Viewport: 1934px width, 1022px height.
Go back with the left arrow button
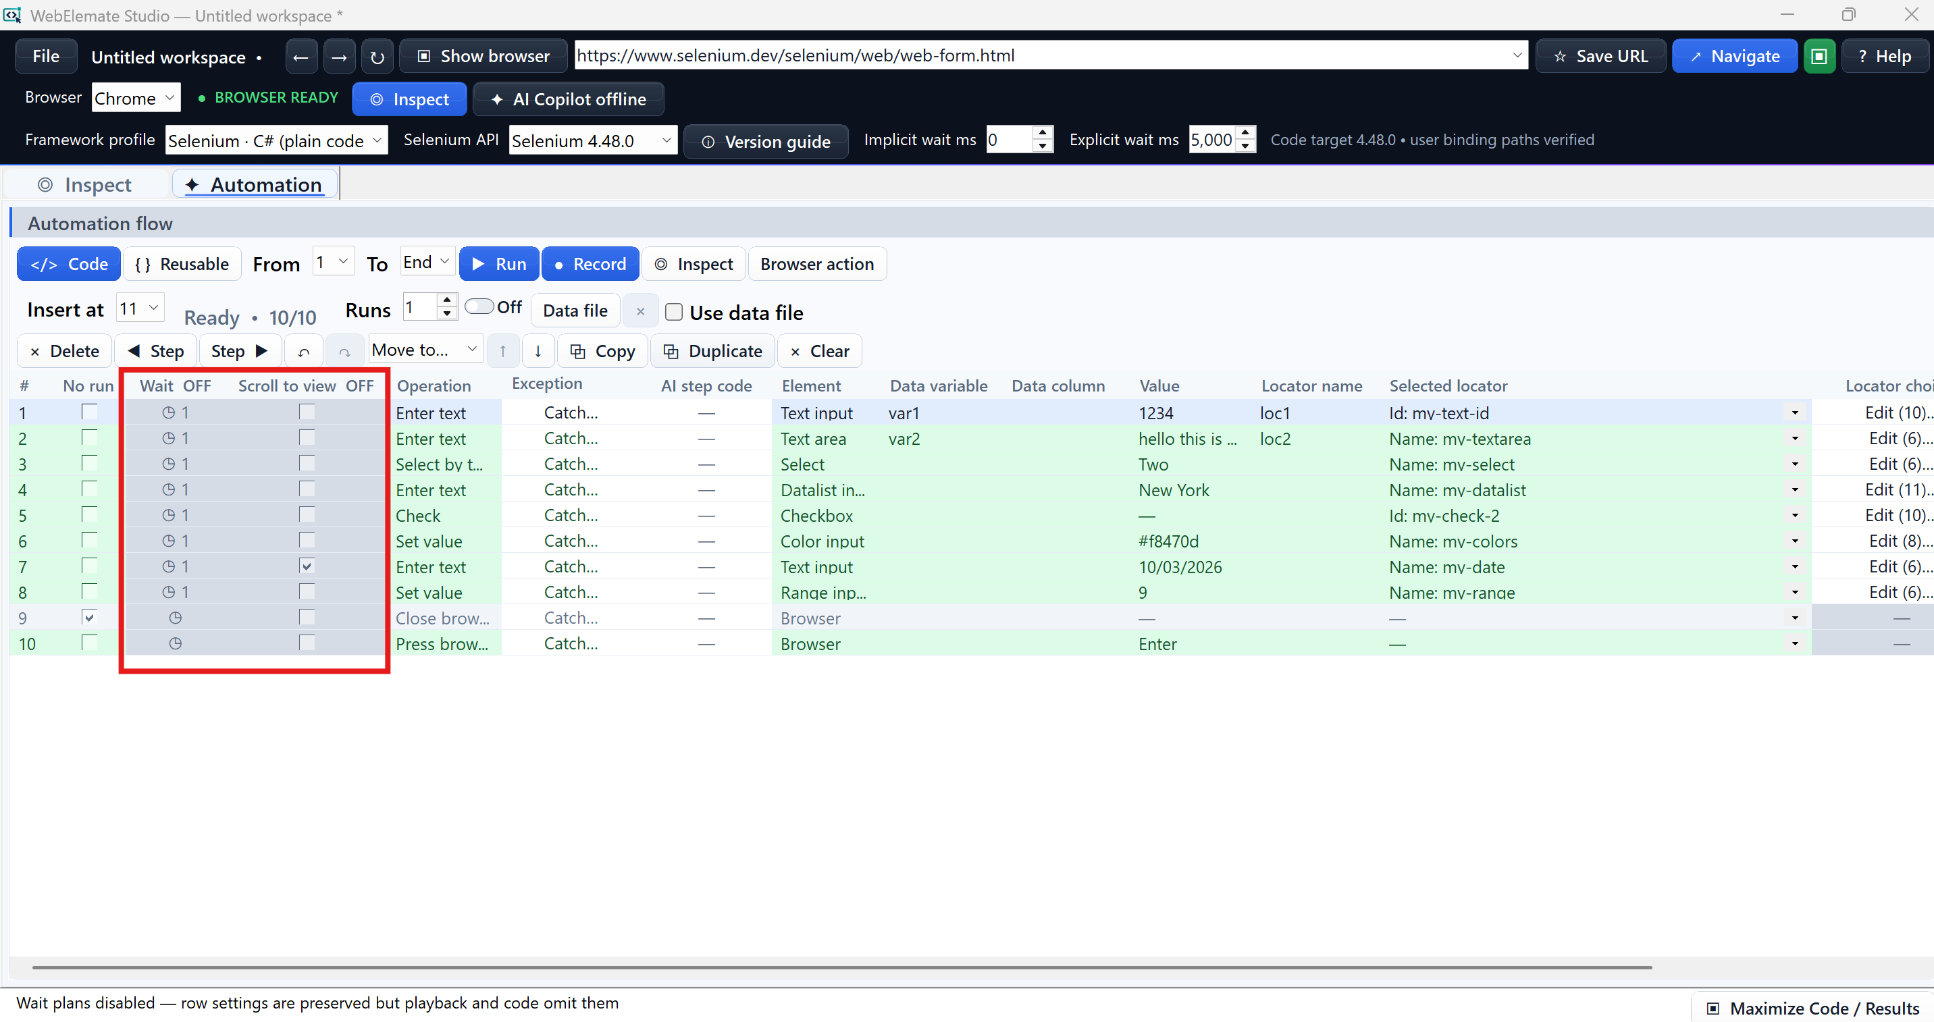coord(301,57)
